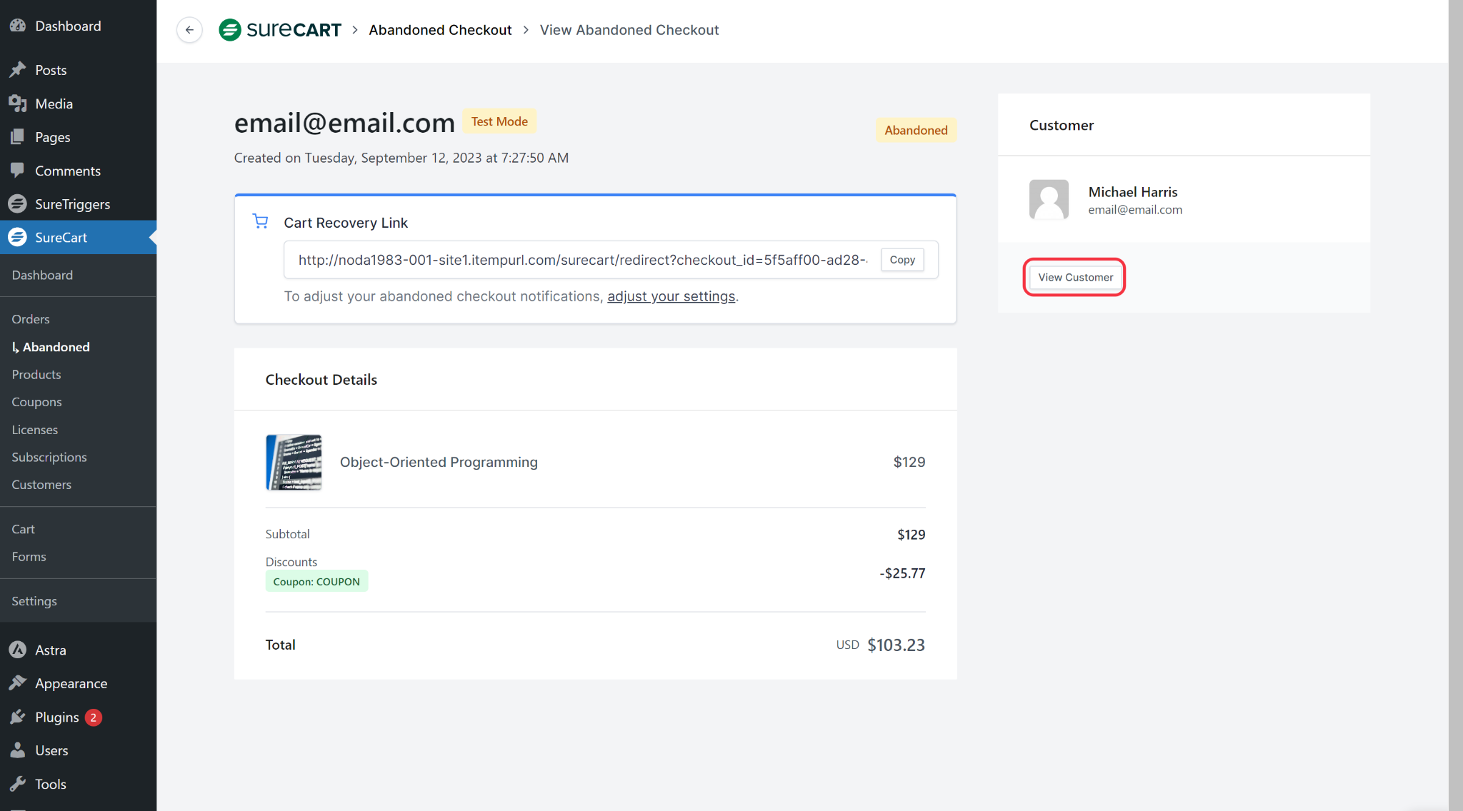Click the SureTriggers sidebar icon
The image size is (1463, 811).
point(18,204)
